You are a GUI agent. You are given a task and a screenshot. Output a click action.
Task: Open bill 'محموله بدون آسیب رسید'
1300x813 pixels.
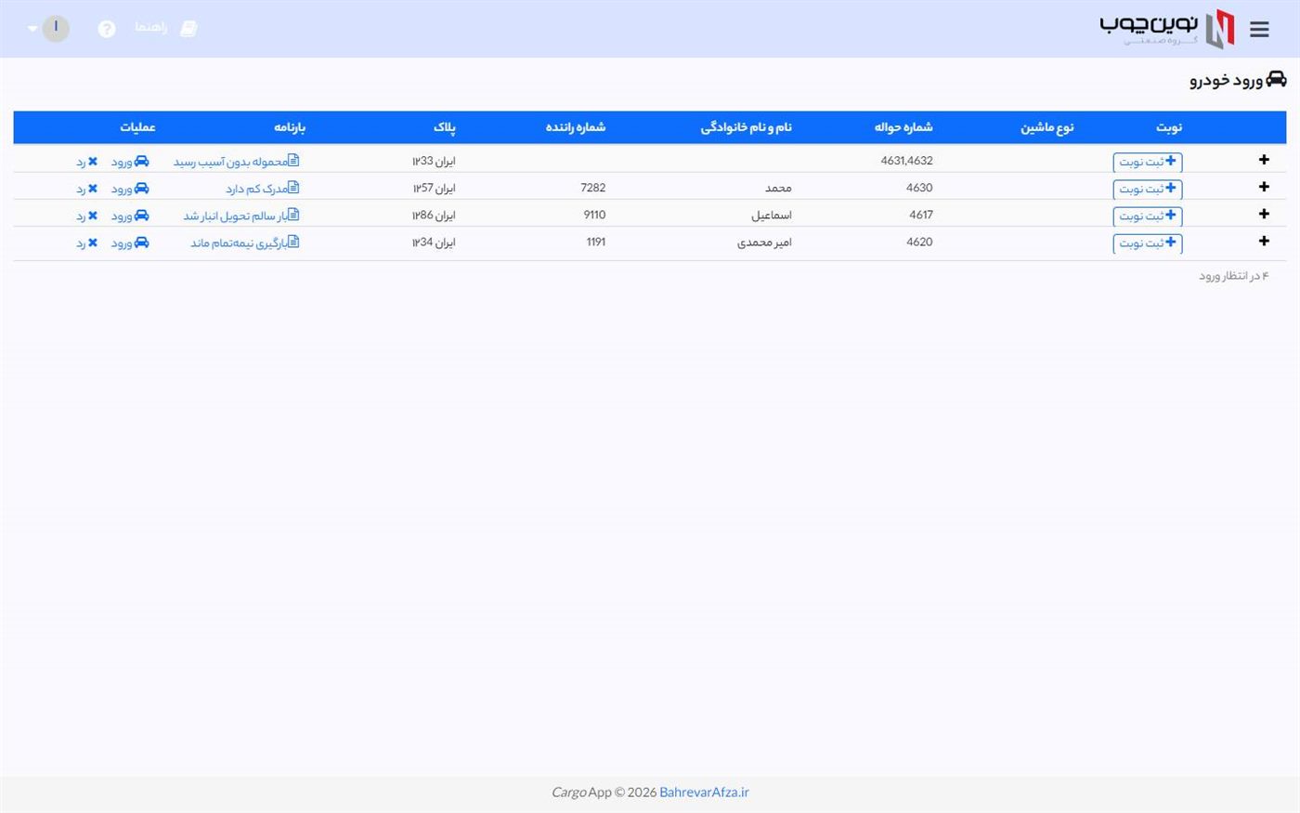pos(237,162)
